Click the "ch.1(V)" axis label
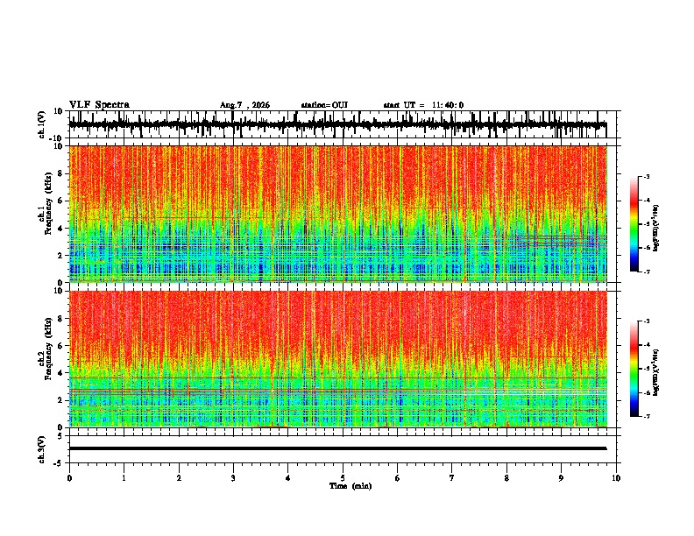This screenshot has height=536, width=694. (x=42, y=124)
